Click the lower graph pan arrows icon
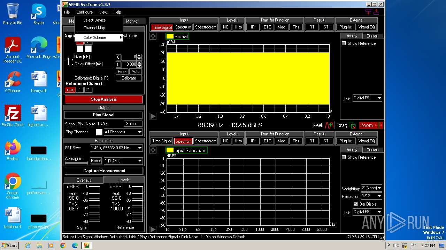The width and height of the screenshot is (446, 250). point(153,150)
